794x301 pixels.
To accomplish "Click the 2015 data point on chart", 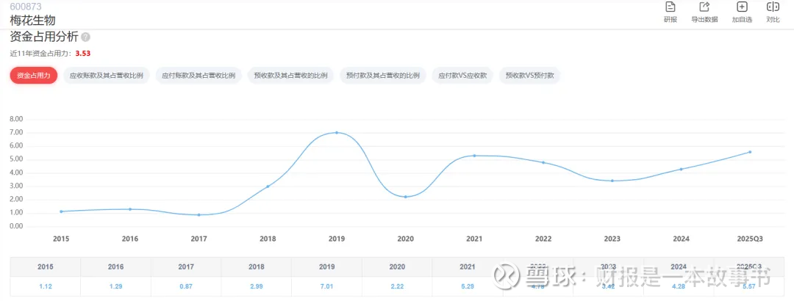I will (61, 211).
